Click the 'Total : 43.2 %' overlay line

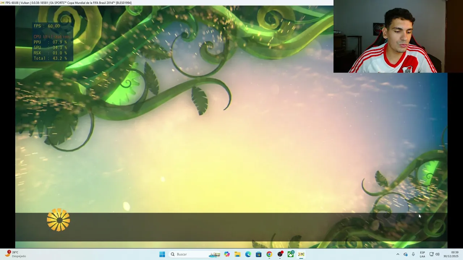(50, 58)
